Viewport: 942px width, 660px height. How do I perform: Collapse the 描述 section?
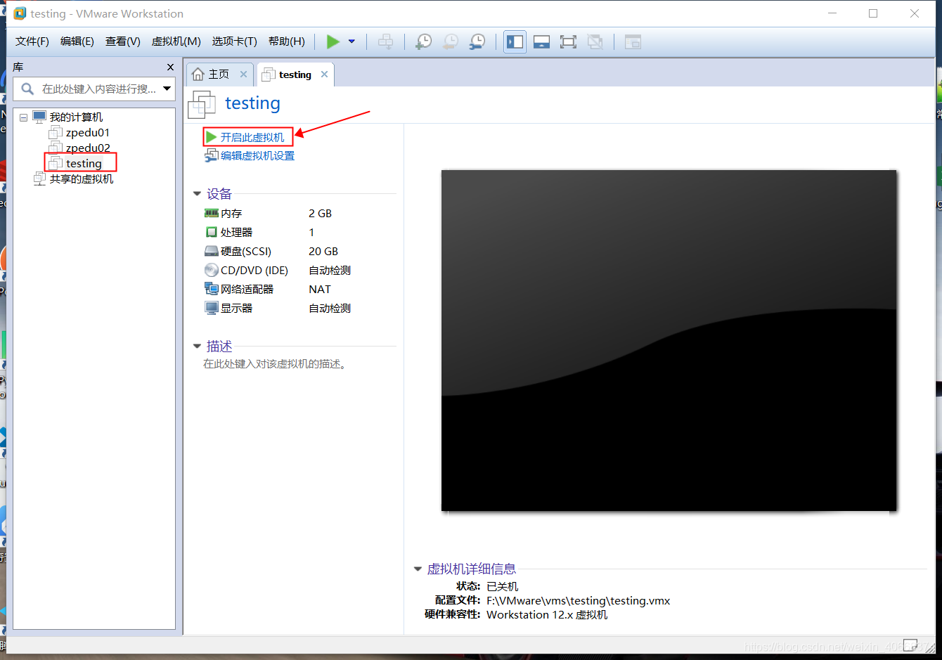point(197,346)
